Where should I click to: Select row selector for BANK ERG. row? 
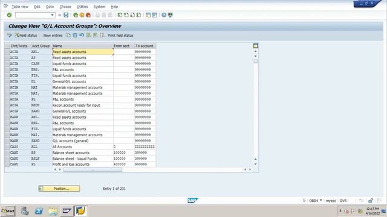click(x=7, y=123)
